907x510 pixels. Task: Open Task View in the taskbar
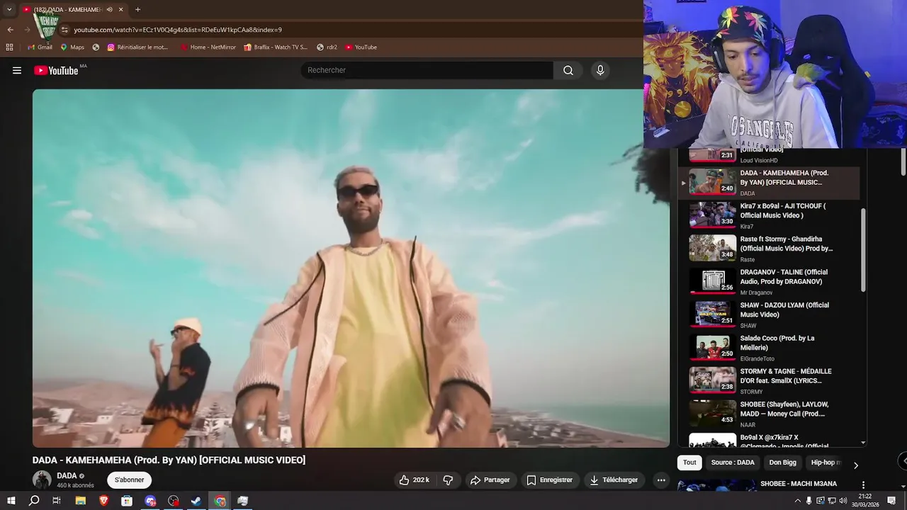tap(57, 501)
